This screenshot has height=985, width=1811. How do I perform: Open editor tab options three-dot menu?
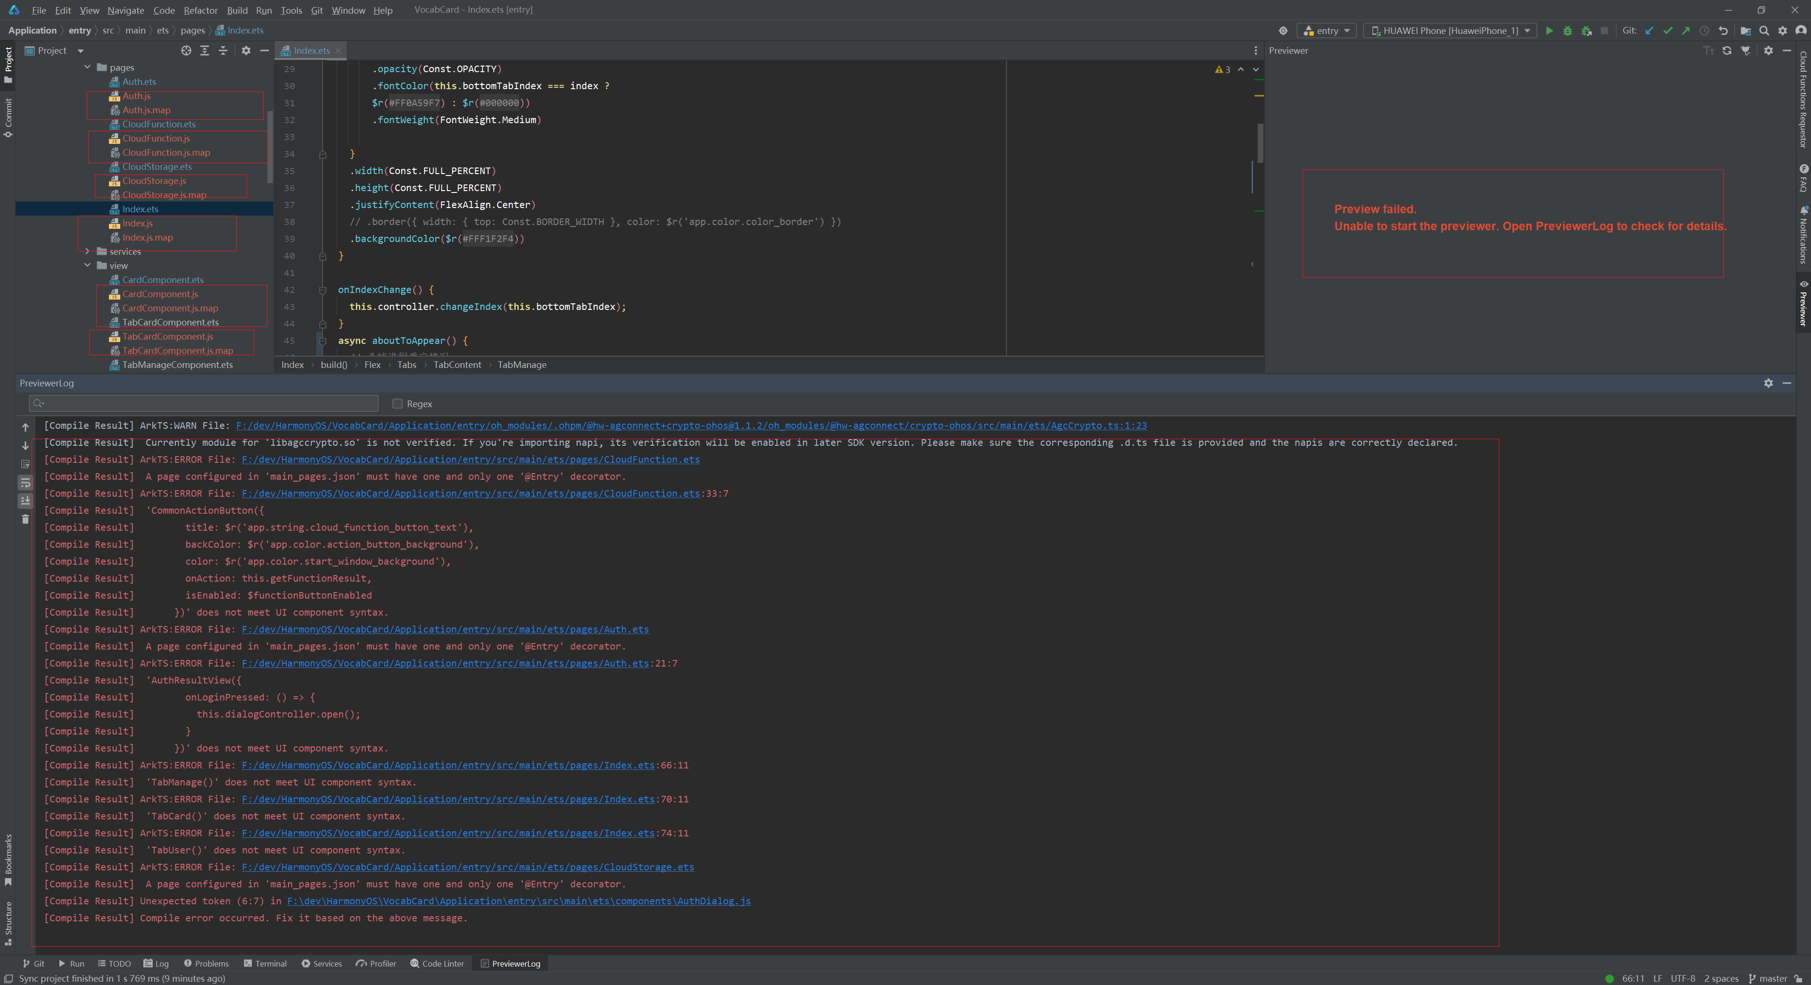1255,50
